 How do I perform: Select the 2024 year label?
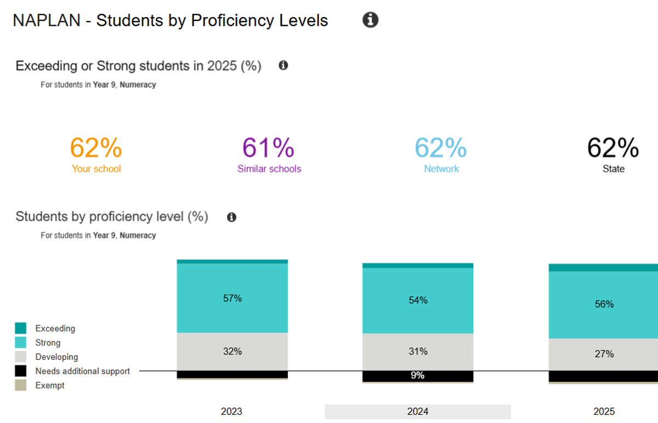[x=418, y=411]
